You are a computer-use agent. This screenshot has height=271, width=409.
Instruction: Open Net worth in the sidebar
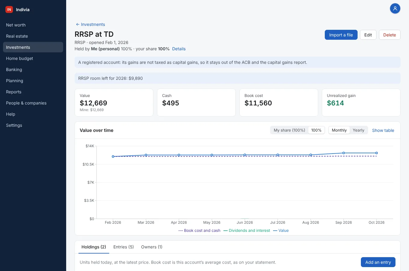33,25
